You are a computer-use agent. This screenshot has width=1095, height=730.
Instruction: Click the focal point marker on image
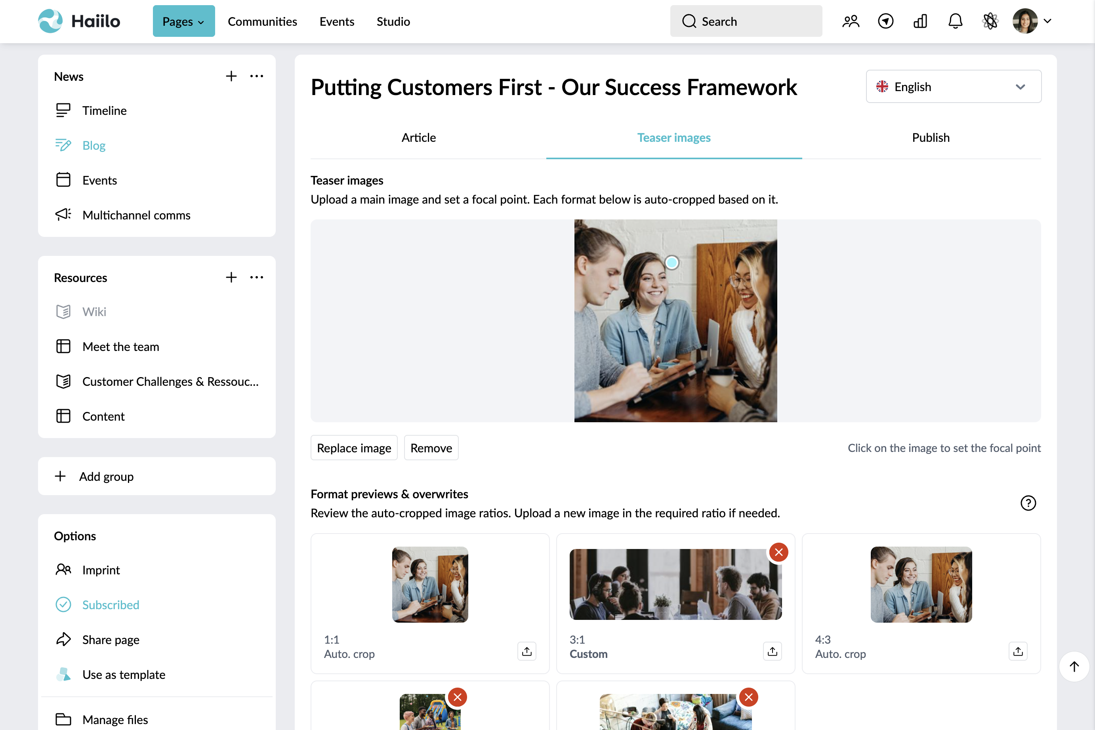pyautogui.click(x=671, y=263)
